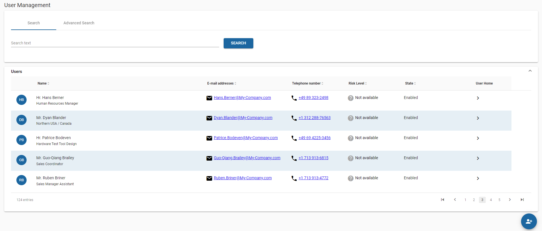Screen dimensions: 542x231
Task: Click the HB avatar for Hans Berner
Action: [21, 100]
